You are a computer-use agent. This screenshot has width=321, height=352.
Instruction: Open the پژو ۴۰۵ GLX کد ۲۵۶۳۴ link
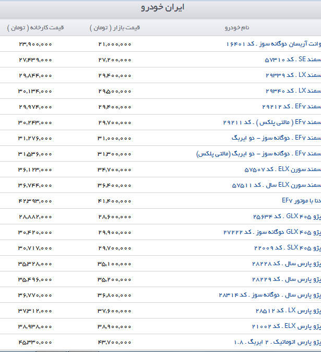[287, 217]
